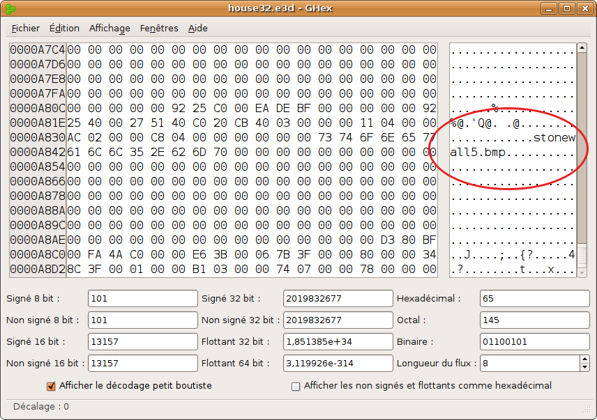Select offset row 0000A842

pyautogui.click(x=38, y=153)
